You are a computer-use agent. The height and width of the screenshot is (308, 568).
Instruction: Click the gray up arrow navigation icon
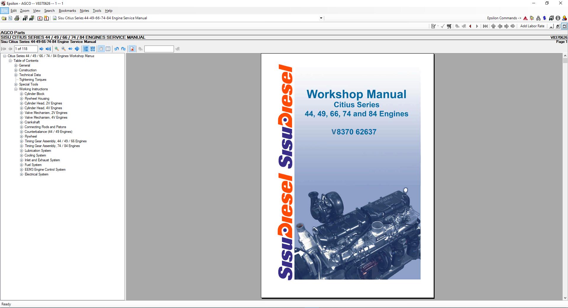click(493, 26)
